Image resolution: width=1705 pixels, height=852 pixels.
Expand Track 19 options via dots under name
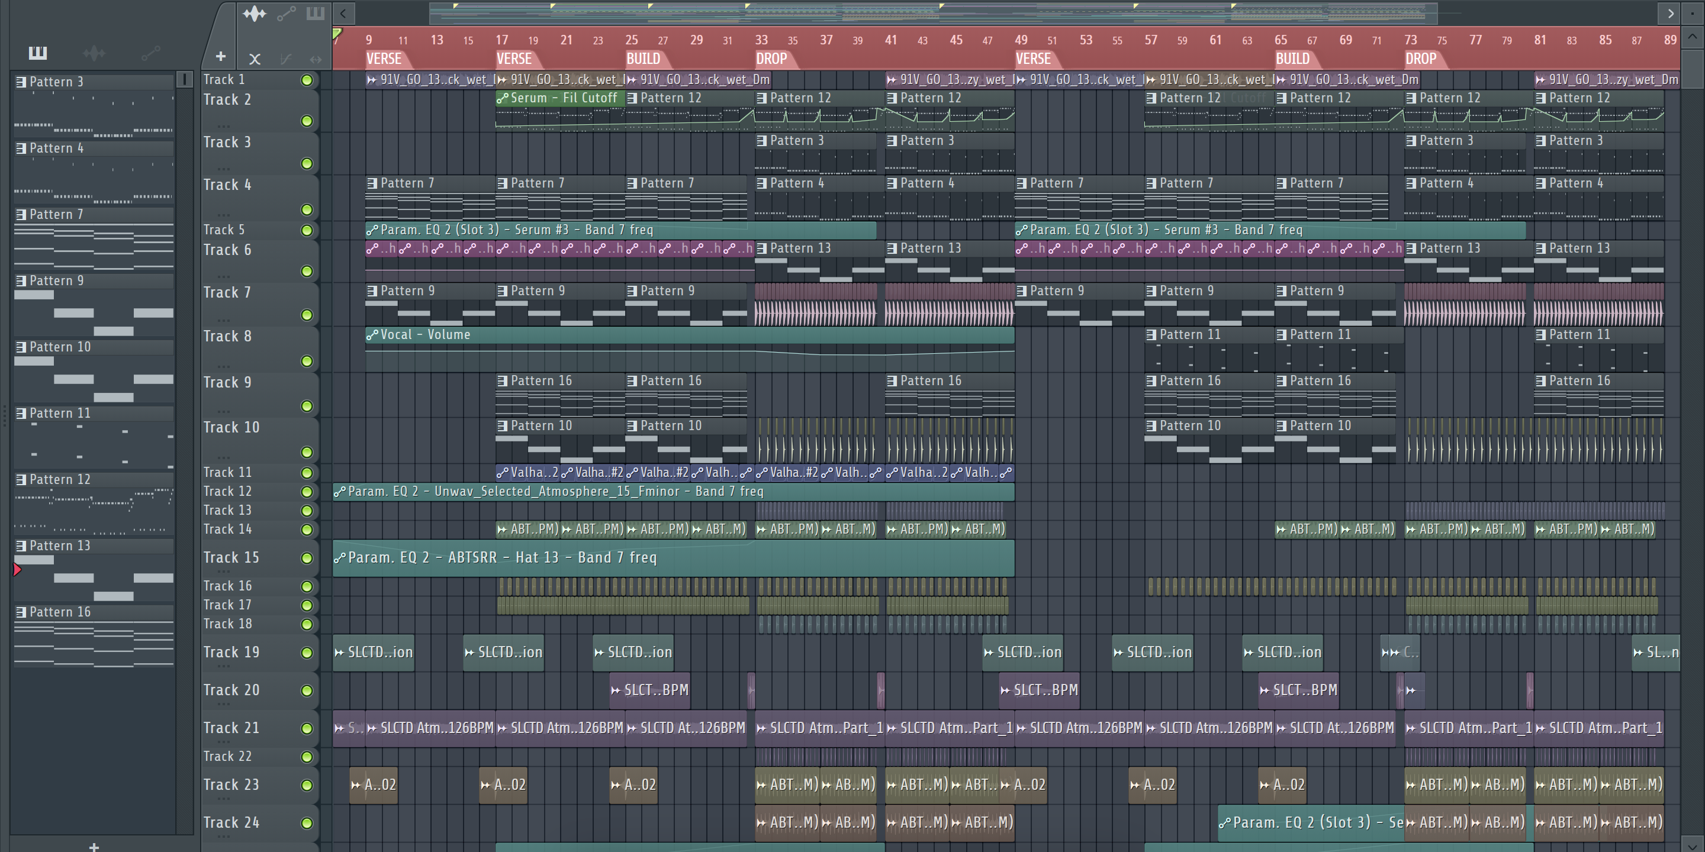(x=224, y=667)
